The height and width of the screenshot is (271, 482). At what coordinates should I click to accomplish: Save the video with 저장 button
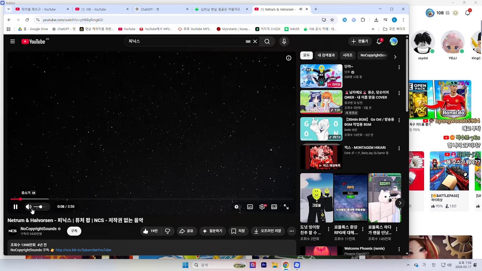[x=238, y=231]
